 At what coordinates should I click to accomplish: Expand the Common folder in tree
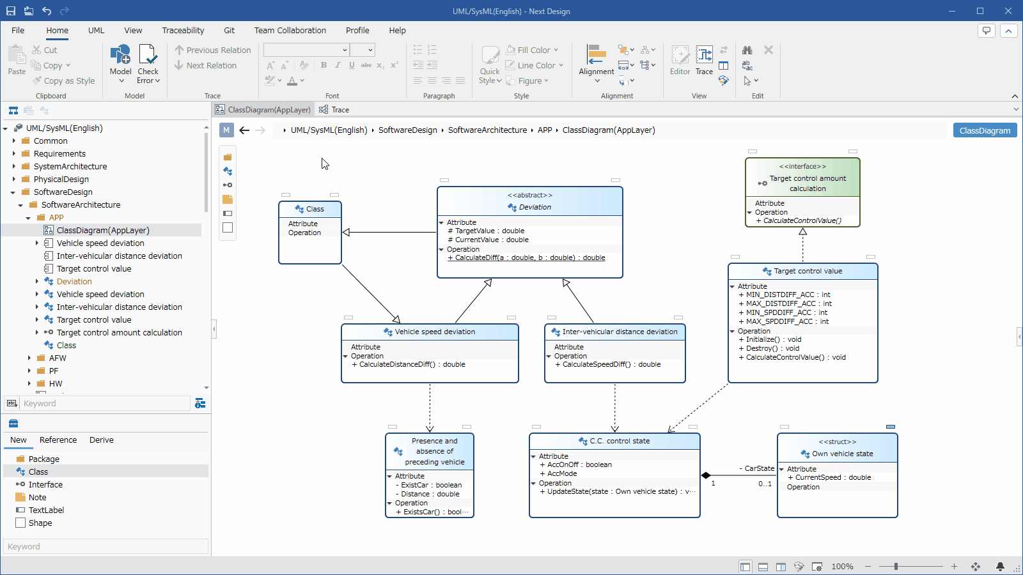13,141
